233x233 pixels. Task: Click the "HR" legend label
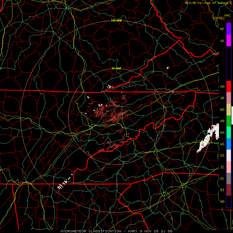click(x=222, y=121)
